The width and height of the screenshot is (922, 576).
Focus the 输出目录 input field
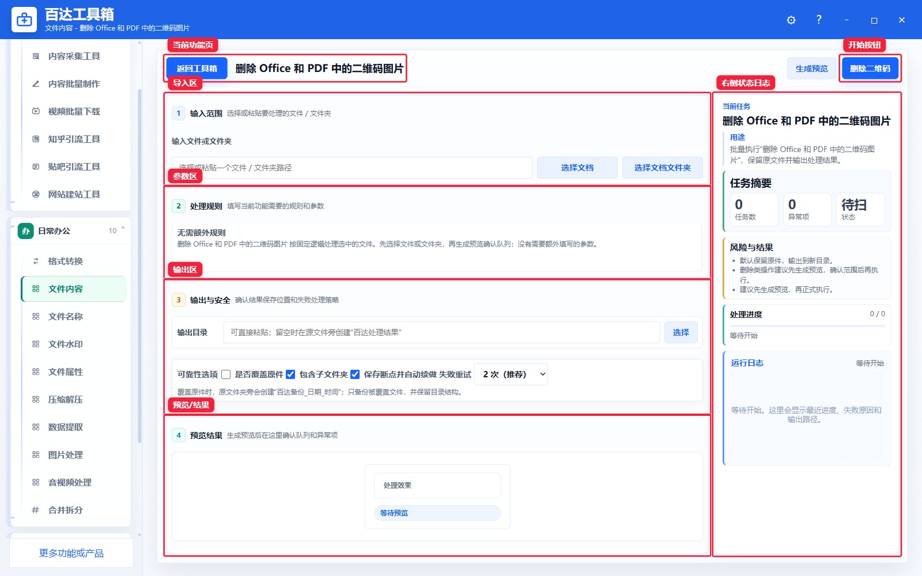click(x=441, y=332)
